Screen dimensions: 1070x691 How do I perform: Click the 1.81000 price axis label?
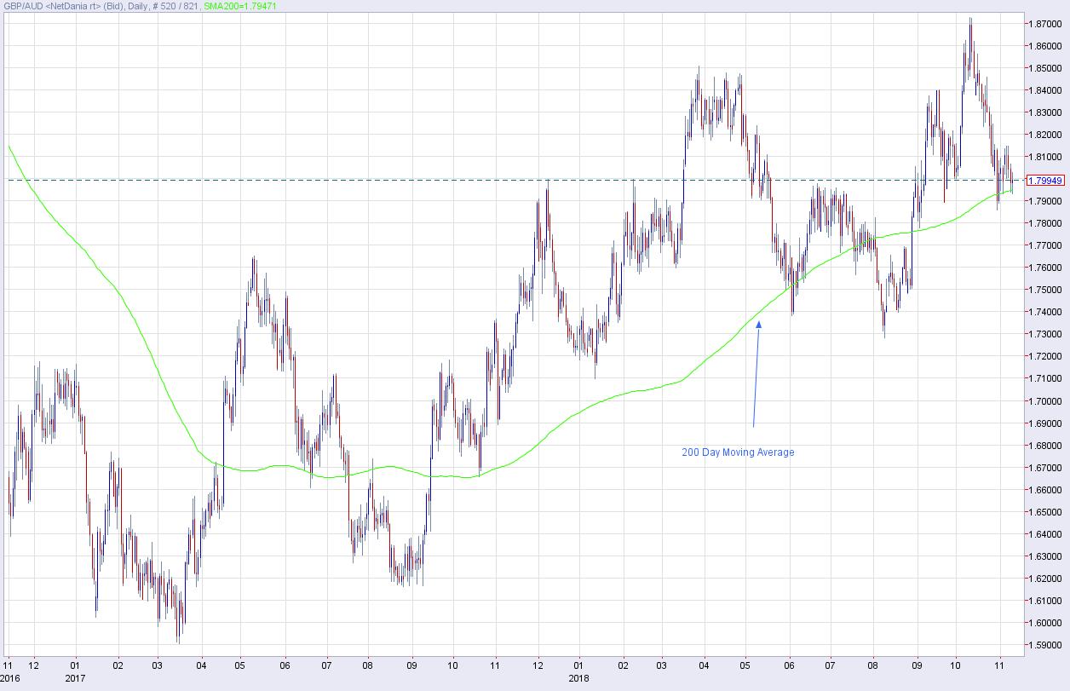[1044, 157]
